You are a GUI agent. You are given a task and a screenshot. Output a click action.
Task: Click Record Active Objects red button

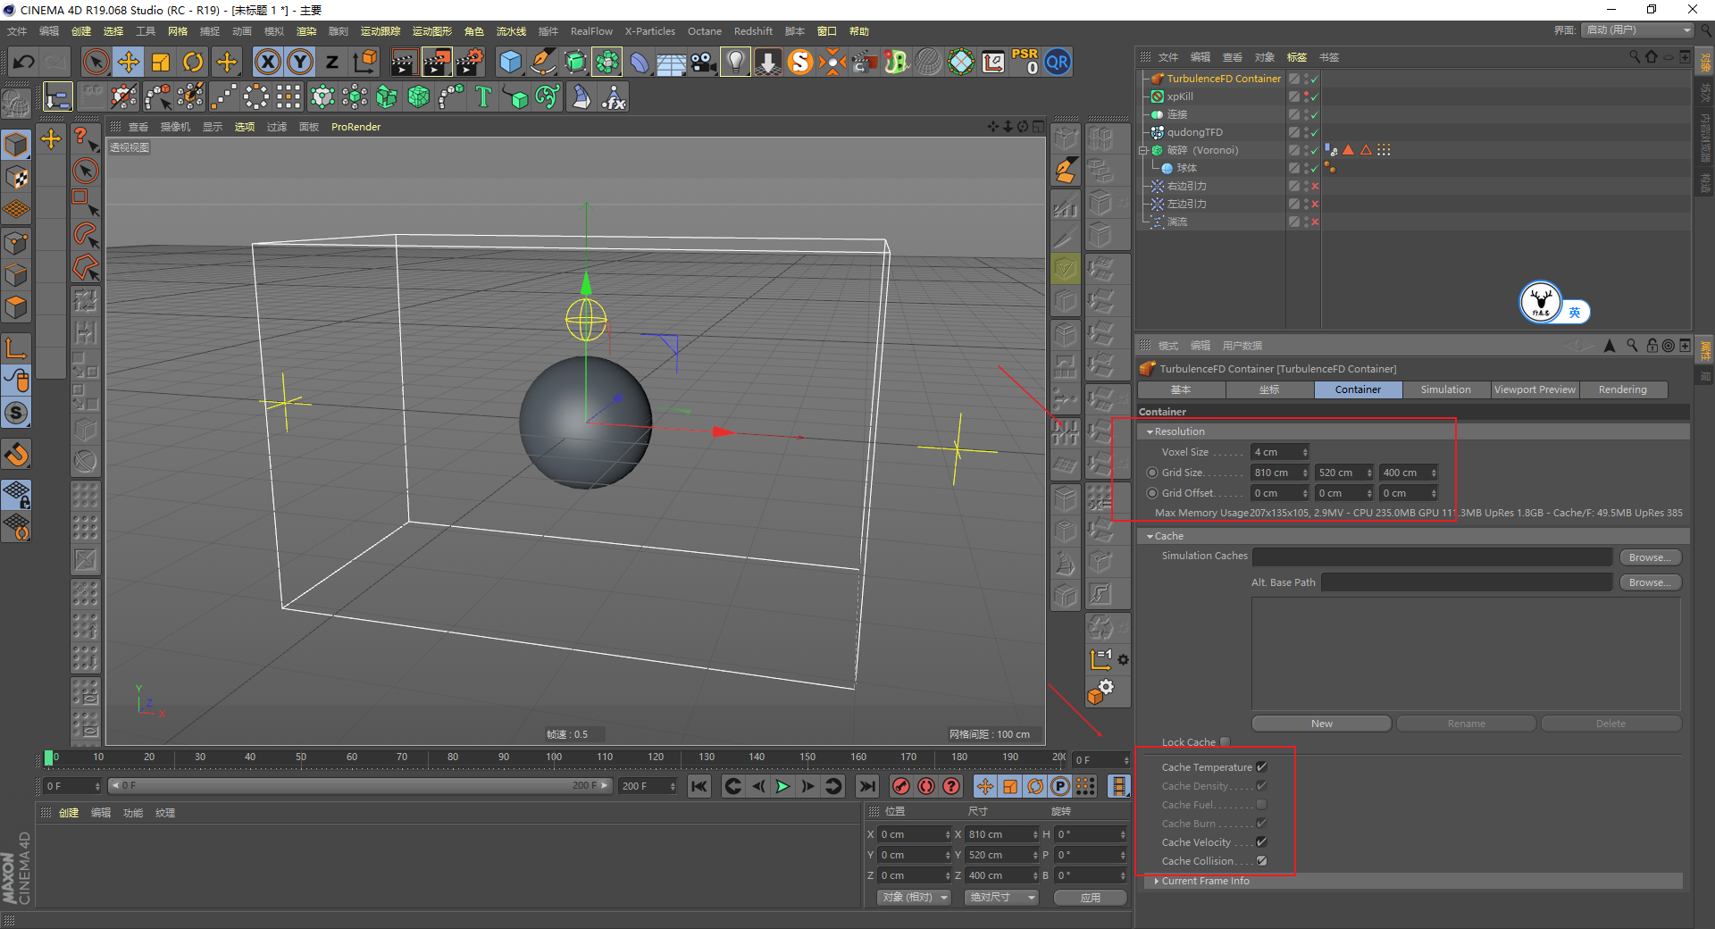(901, 786)
